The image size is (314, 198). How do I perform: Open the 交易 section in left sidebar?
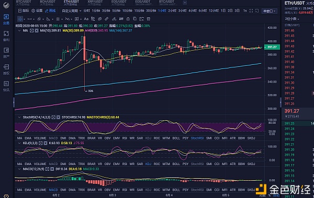(x=6, y=19)
